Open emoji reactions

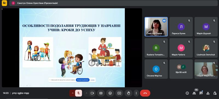110,93
